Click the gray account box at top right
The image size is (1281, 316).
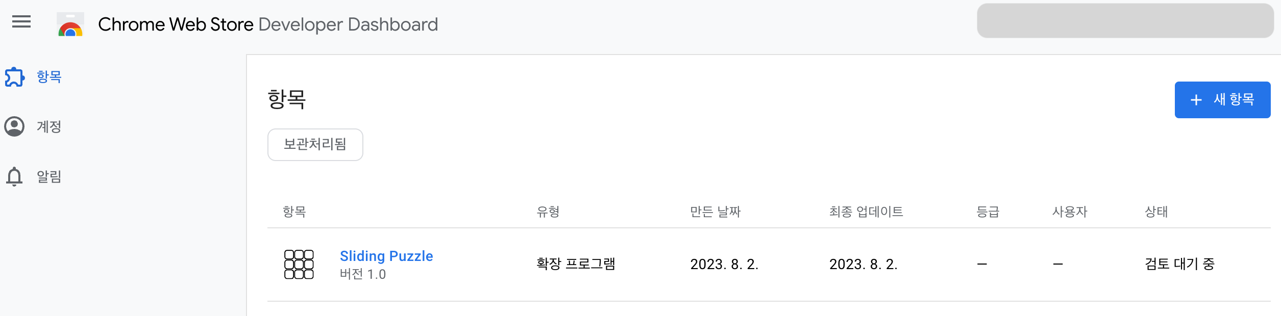point(1125,20)
